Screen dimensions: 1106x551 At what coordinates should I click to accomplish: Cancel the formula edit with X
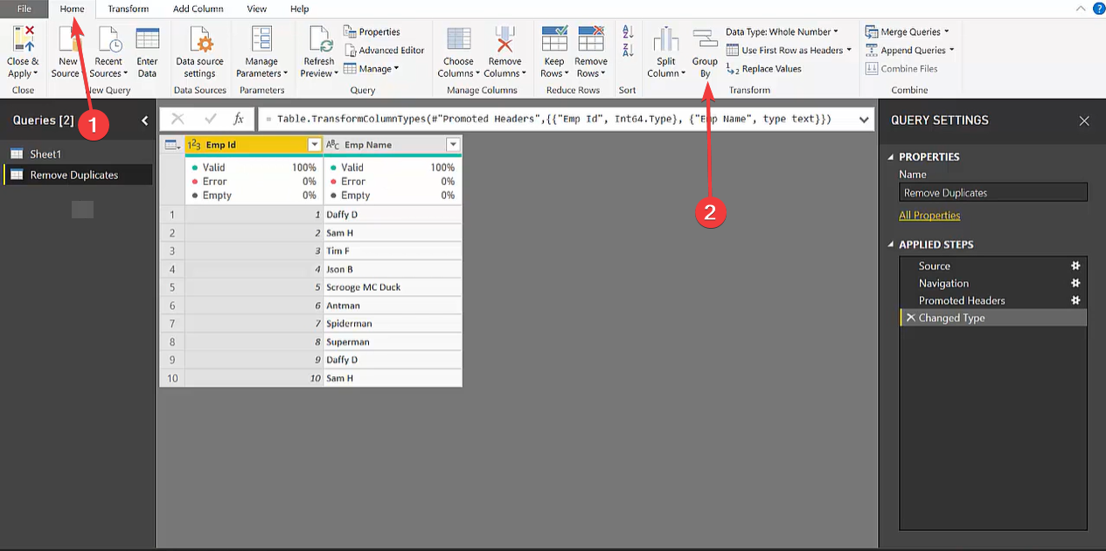[x=177, y=120]
